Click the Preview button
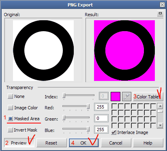 pyautogui.click(x=19, y=142)
